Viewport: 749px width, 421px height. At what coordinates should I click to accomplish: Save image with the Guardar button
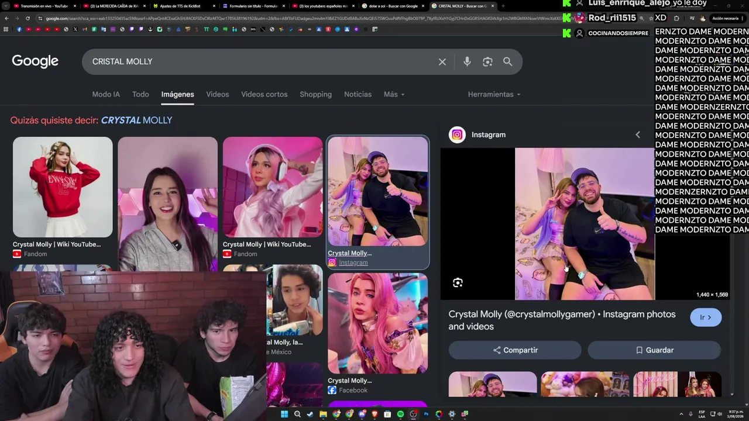654,350
